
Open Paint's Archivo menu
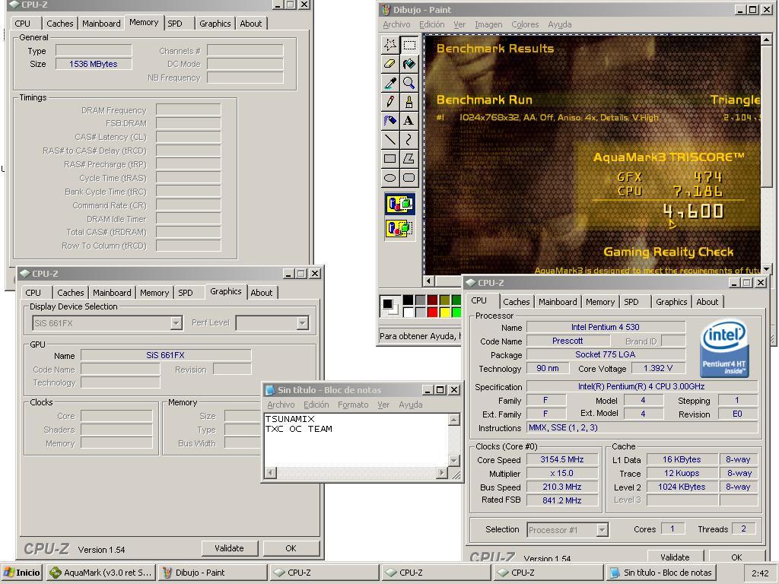click(396, 24)
